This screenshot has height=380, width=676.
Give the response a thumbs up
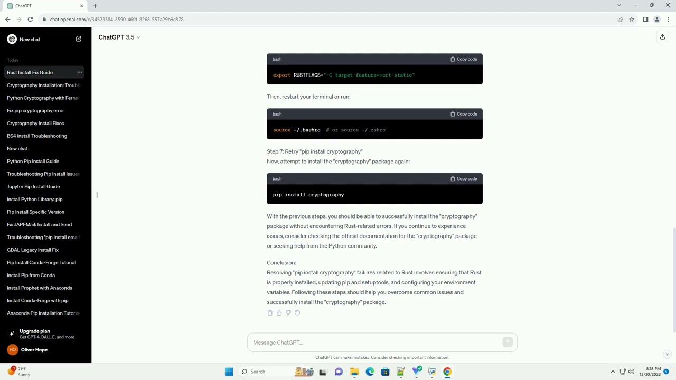[x=279, y=313]
